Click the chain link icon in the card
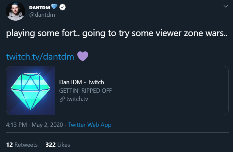The height and width of the screenshot is (152, 233). click(62, 99)
